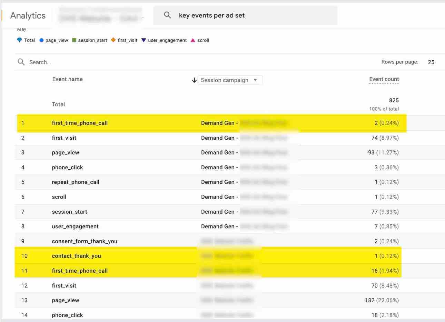Image resolution: width=445 pixels, height=322 pixels.
Task: Click page_view in row 3
Action: pos(66,153)
